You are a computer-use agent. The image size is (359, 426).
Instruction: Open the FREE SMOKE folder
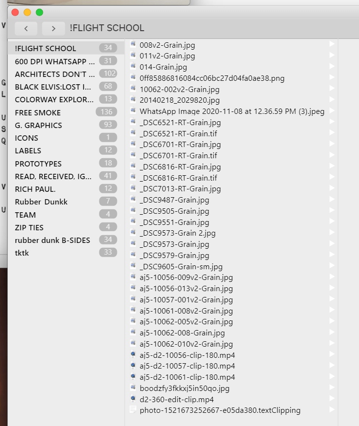(38, 112)
